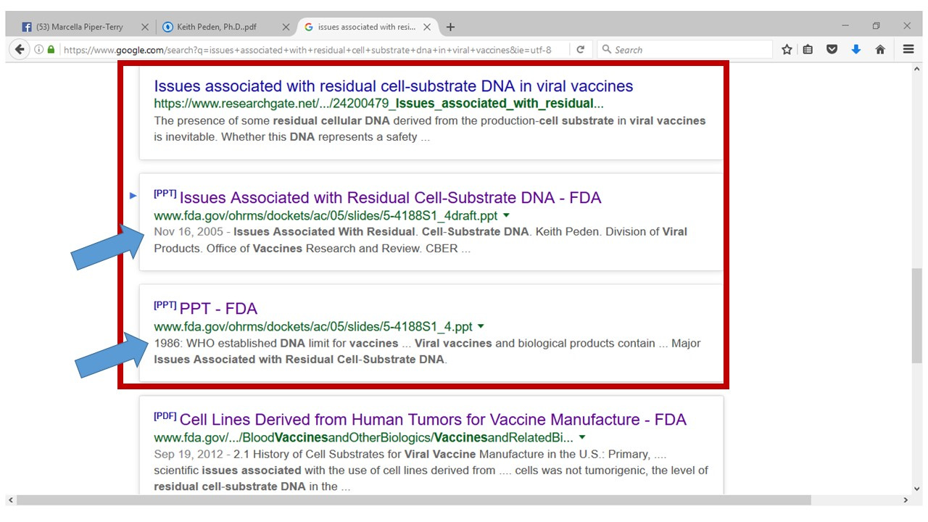The height and width of the screenshot is (522, 928).
Task: Open the bookmarks list icon
Action: 808,49
